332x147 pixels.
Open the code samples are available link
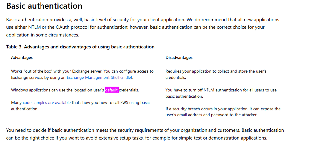(46, 103)
